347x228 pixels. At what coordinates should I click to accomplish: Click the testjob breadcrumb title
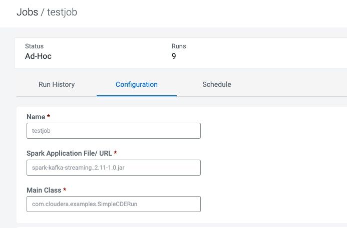coord(62,12)
